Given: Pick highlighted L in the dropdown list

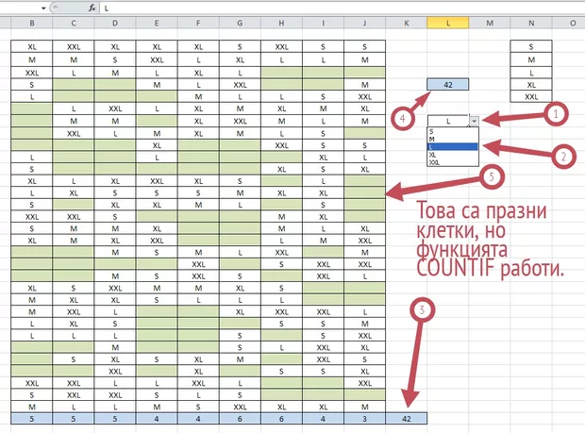Looking at the screenshot, I should coord(453,147).
